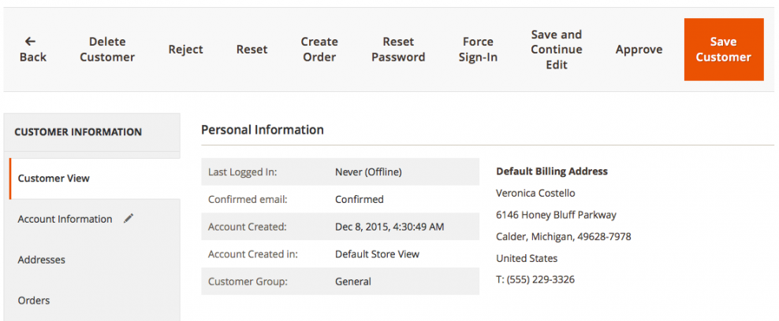Click the Reset Password button
Image resolution: width=779 pixels, height=321 pixels.
click(398, 50)
